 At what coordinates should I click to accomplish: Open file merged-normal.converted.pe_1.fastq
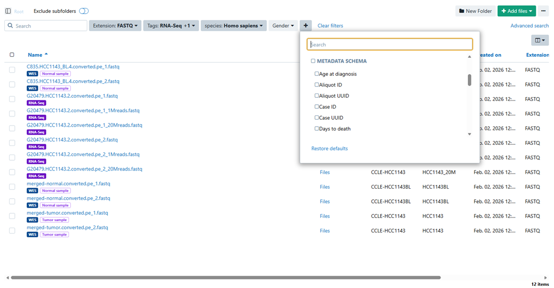tap(68, 184)
